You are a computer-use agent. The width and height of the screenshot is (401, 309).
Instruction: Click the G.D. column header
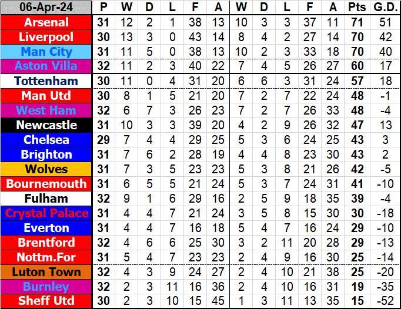point(383,8)
